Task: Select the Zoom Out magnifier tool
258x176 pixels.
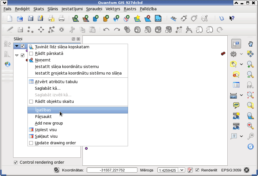Action: (250, 75)
